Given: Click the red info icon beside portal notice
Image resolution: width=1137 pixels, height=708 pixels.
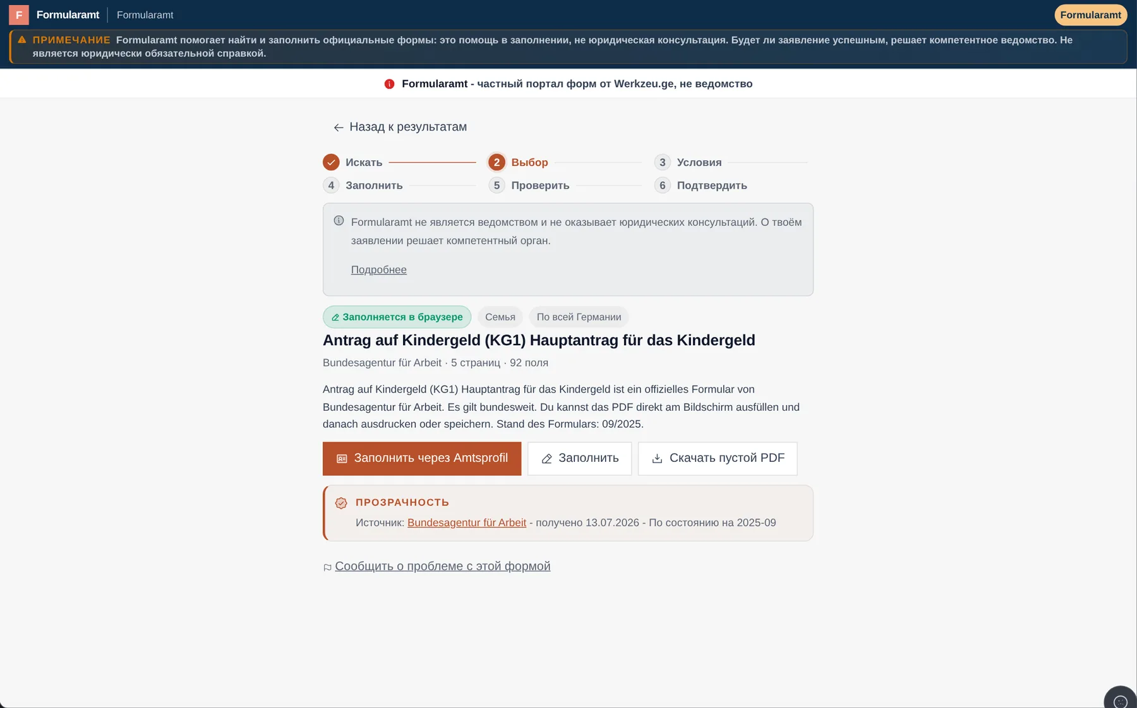Looking at the screenshot, I should (x=389, y=84).
